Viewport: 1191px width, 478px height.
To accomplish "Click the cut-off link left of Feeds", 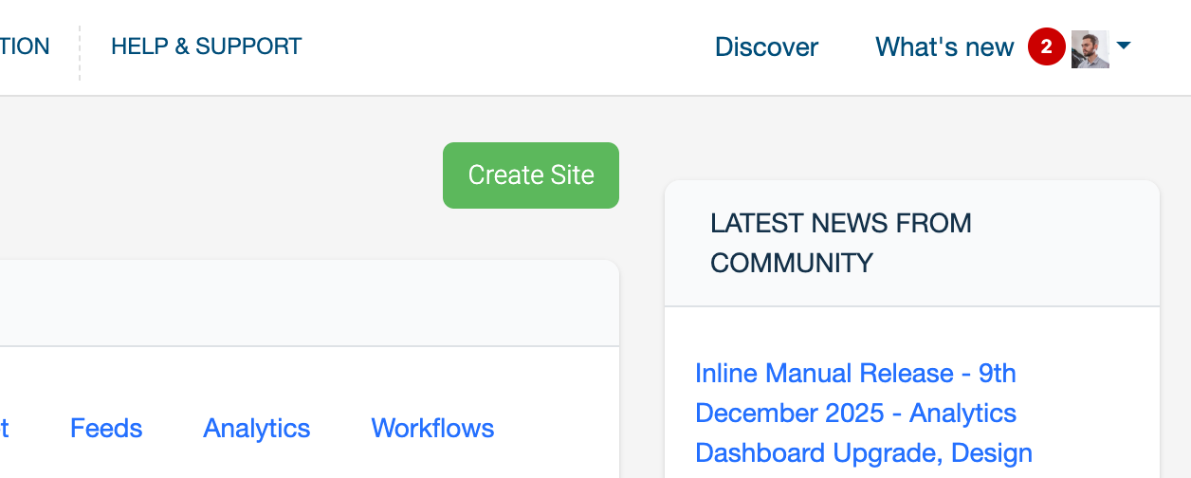I will (4, 428).
